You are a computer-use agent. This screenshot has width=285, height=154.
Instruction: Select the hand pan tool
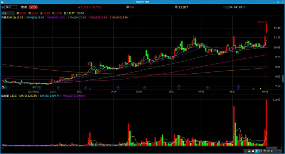[253, 151]
